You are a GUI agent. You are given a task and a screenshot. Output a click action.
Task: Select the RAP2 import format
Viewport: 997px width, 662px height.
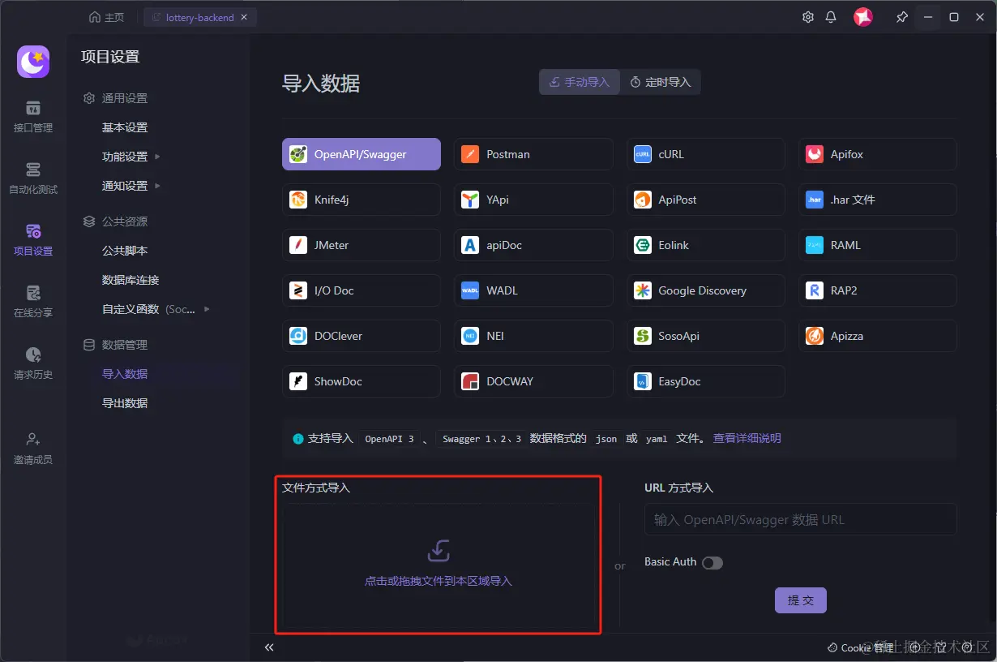(878, 290)
